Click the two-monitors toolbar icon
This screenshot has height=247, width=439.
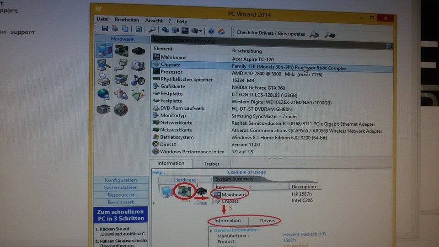(x=175, y=30)
